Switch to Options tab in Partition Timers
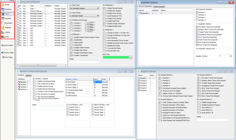Image resolution: width=236 pixels, height=140 pixels. 29,75
